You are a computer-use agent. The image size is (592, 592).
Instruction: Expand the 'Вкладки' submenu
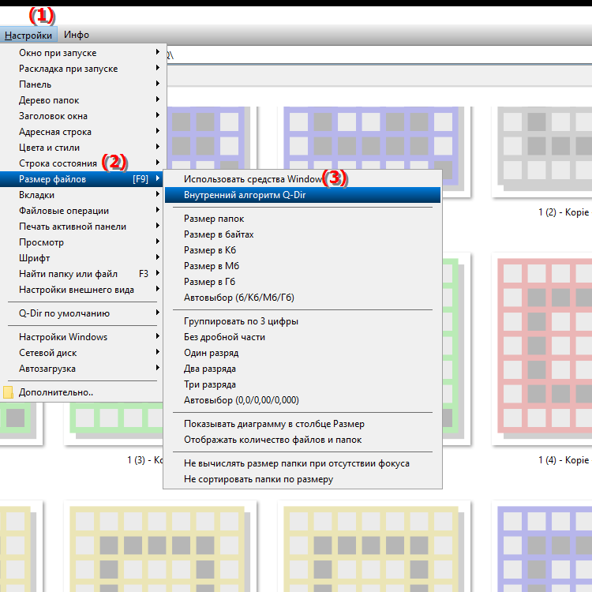(x=37, y=195)
